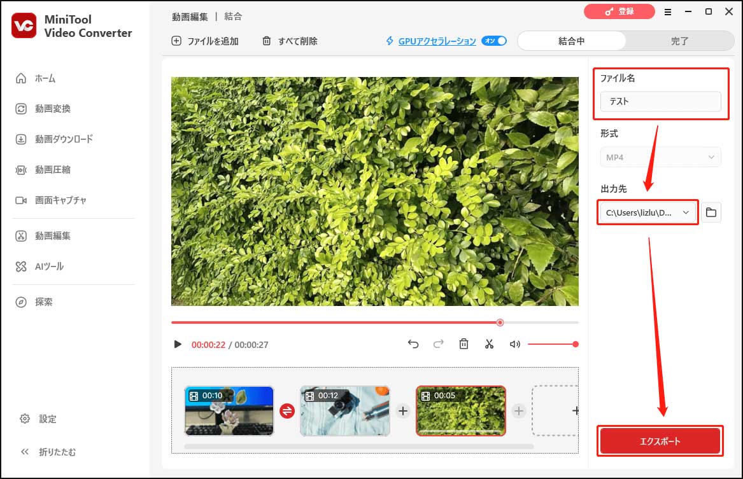Select 画面キャプチャ in sidebar
This screenshot has height=479, width=743.
(51, 200)
